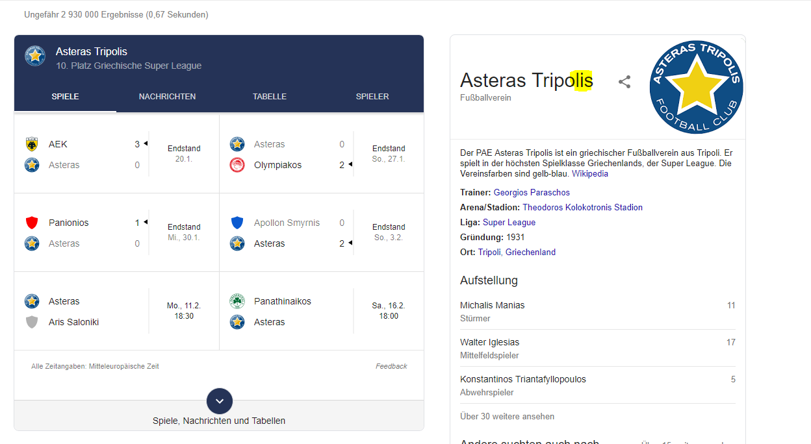The image size is (811, 444).
Task: Select the Spieler tab
Action: coord(372,96)
